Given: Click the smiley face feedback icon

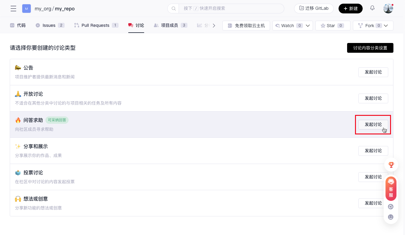Looking at the screenshot, I should (x=391, y=217).
